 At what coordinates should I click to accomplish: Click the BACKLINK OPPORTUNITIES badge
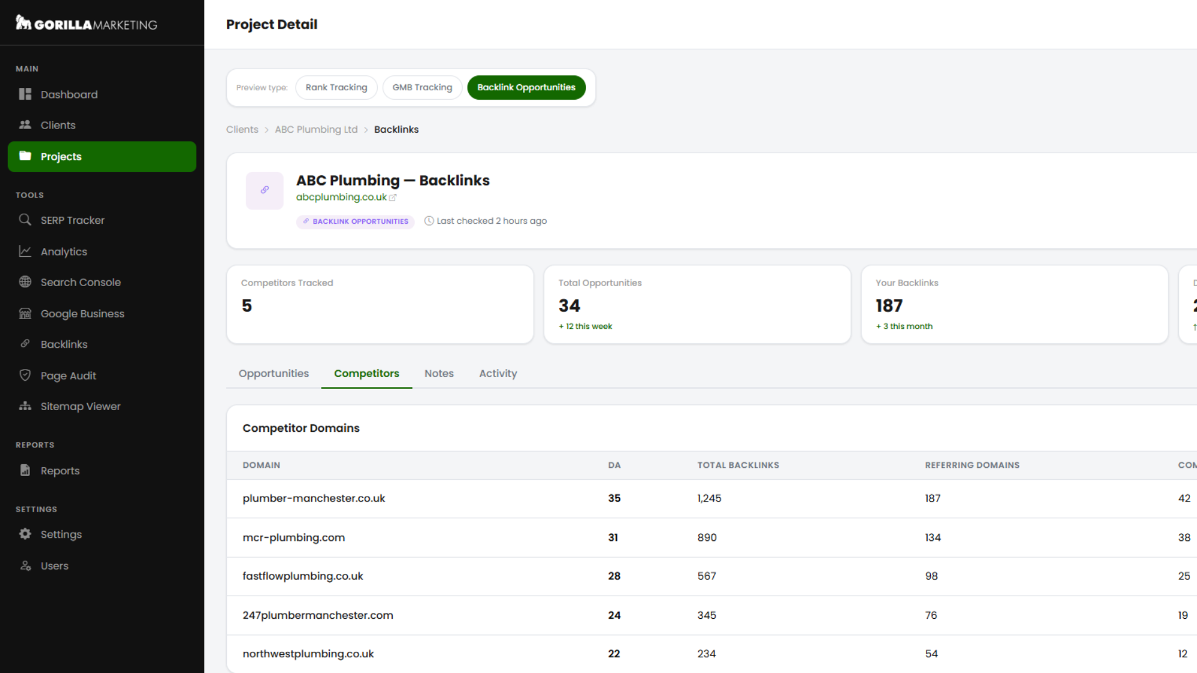355,221
